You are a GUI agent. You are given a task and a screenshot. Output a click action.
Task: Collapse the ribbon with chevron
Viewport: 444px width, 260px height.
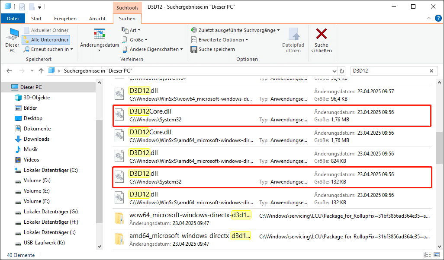pyautogui.click(x=429, y=19)
